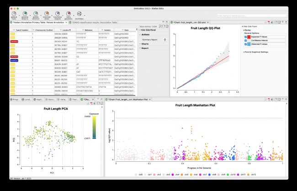Click Hide Side Panel in QQ-plot view
297x191 pixels.
(252, 27)
